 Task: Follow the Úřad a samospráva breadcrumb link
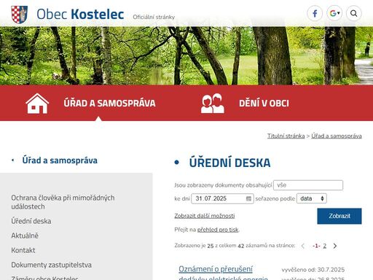[x=337, y=136]
